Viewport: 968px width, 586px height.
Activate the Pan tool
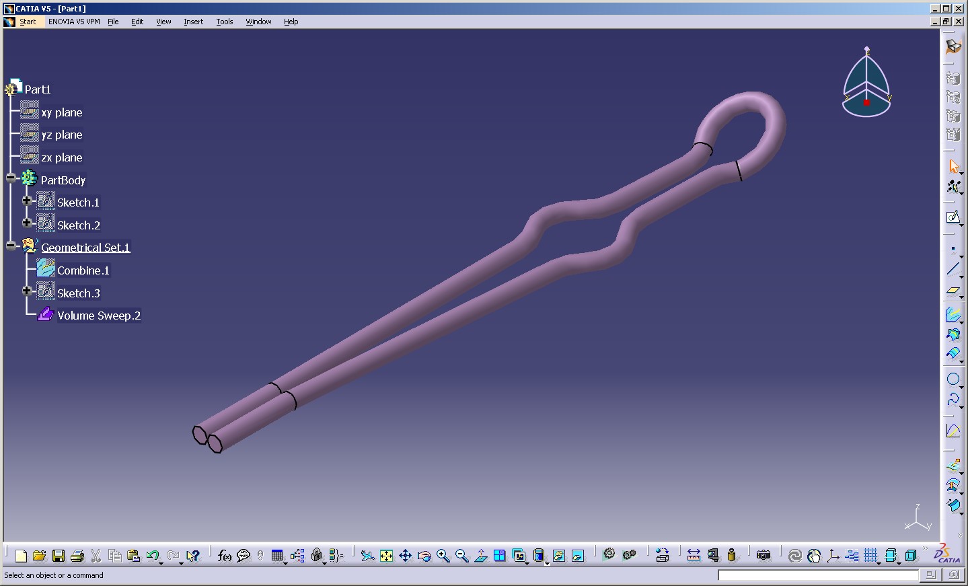click(x=405, y=556)
